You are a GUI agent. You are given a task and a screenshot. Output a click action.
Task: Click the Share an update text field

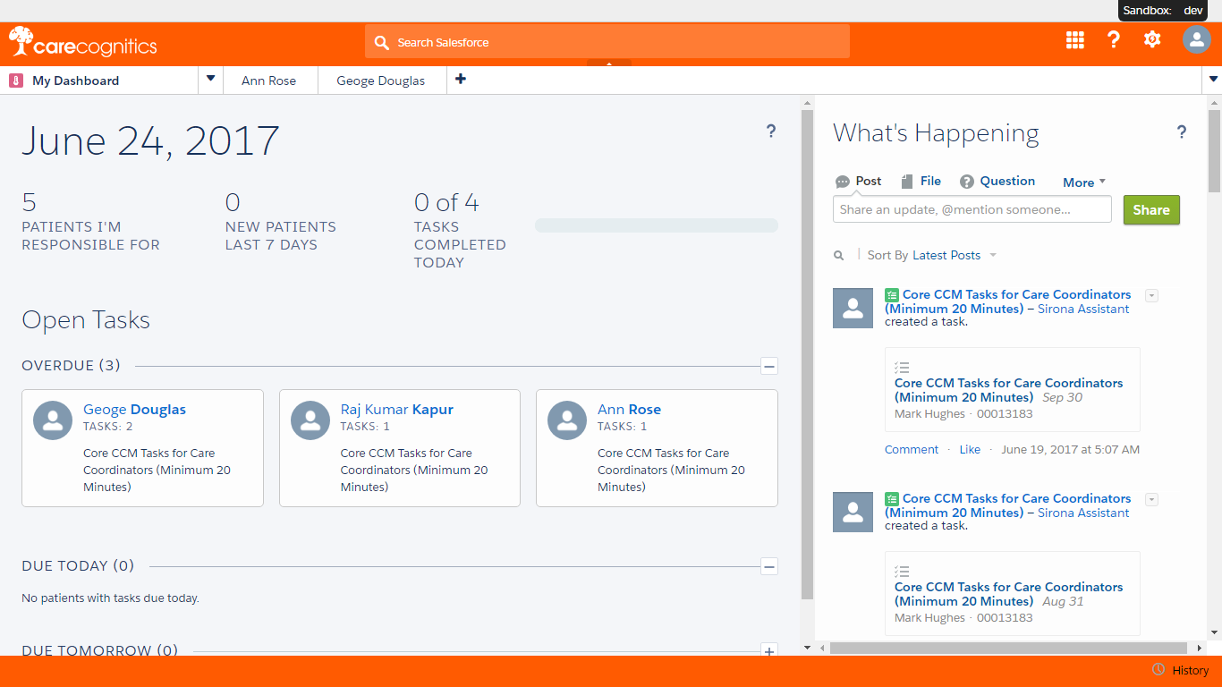972,210
